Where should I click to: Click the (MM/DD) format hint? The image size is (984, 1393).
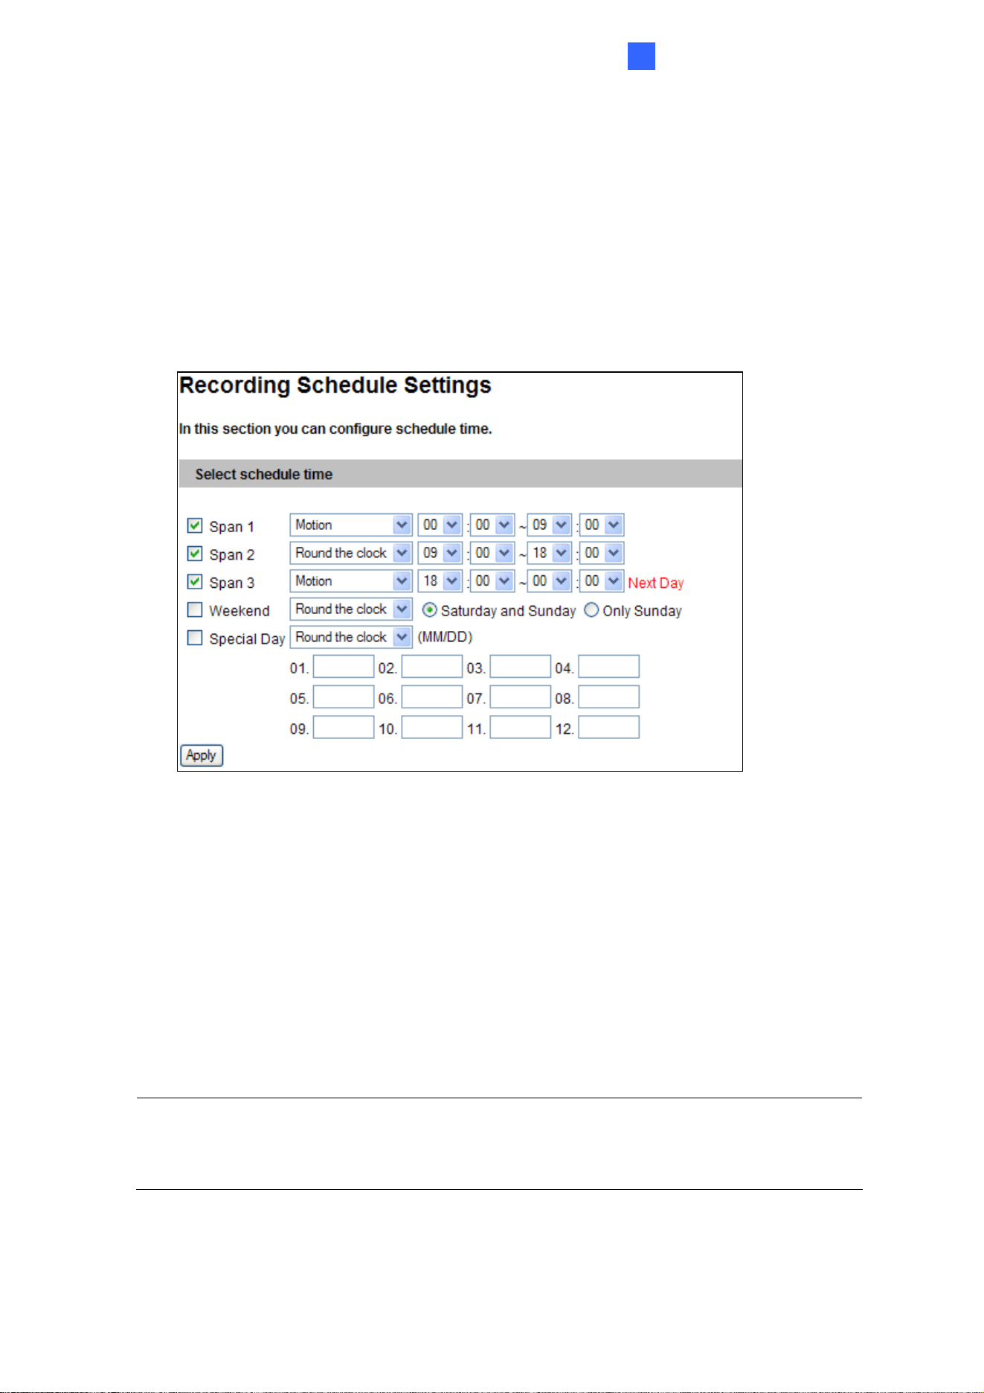click(445, 637)
